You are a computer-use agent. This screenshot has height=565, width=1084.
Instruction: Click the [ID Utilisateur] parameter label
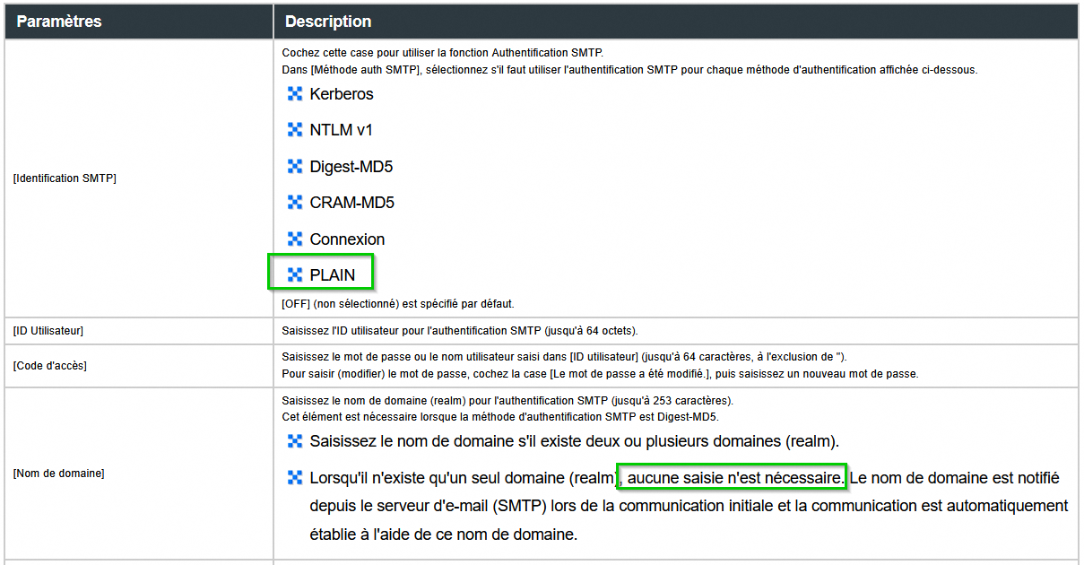pos(48,331)
